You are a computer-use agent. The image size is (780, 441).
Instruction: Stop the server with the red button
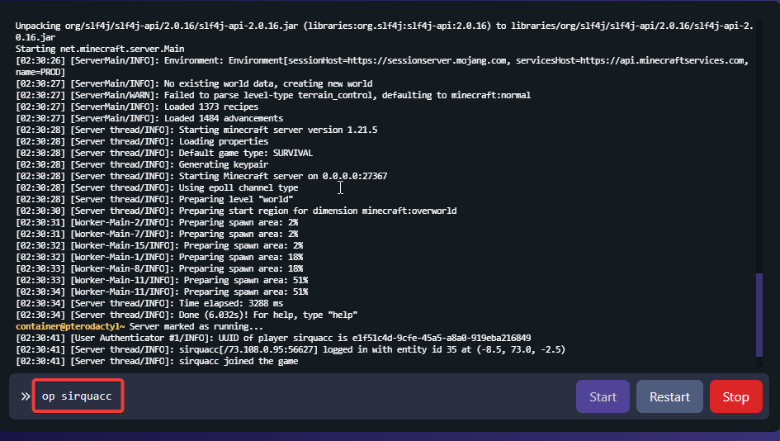(x=735, y=396)
